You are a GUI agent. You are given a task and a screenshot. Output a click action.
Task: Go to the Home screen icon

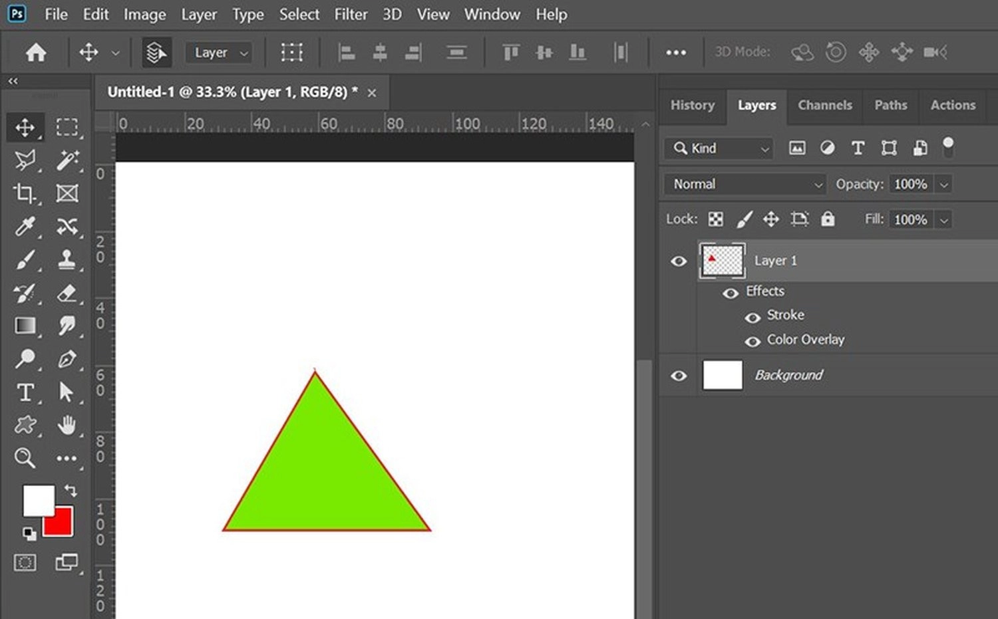click(36, 52)
